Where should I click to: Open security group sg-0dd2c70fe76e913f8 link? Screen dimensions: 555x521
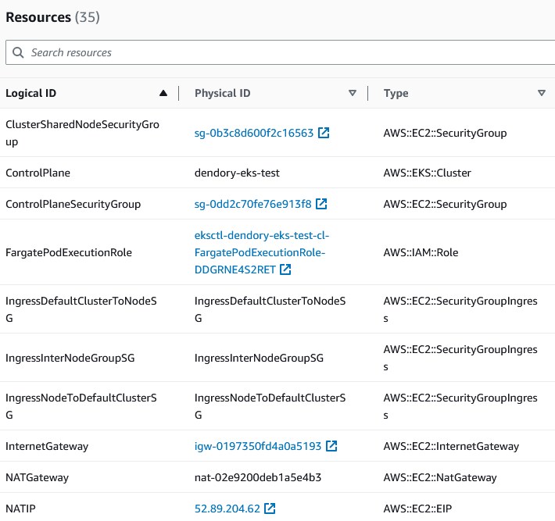pos(252,204)
